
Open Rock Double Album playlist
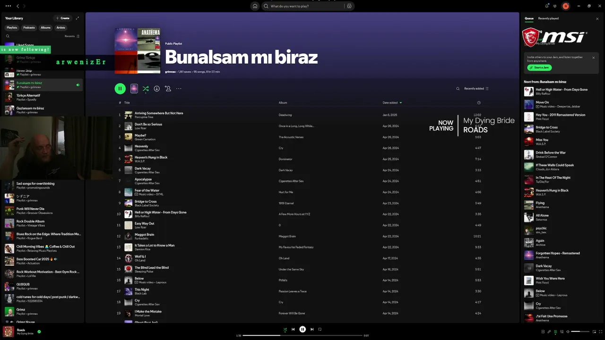pos(43,223)
